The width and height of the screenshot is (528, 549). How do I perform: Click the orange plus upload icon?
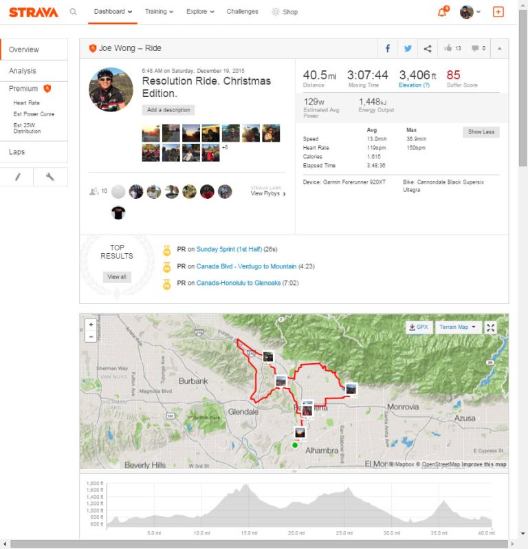click(498, 12)
